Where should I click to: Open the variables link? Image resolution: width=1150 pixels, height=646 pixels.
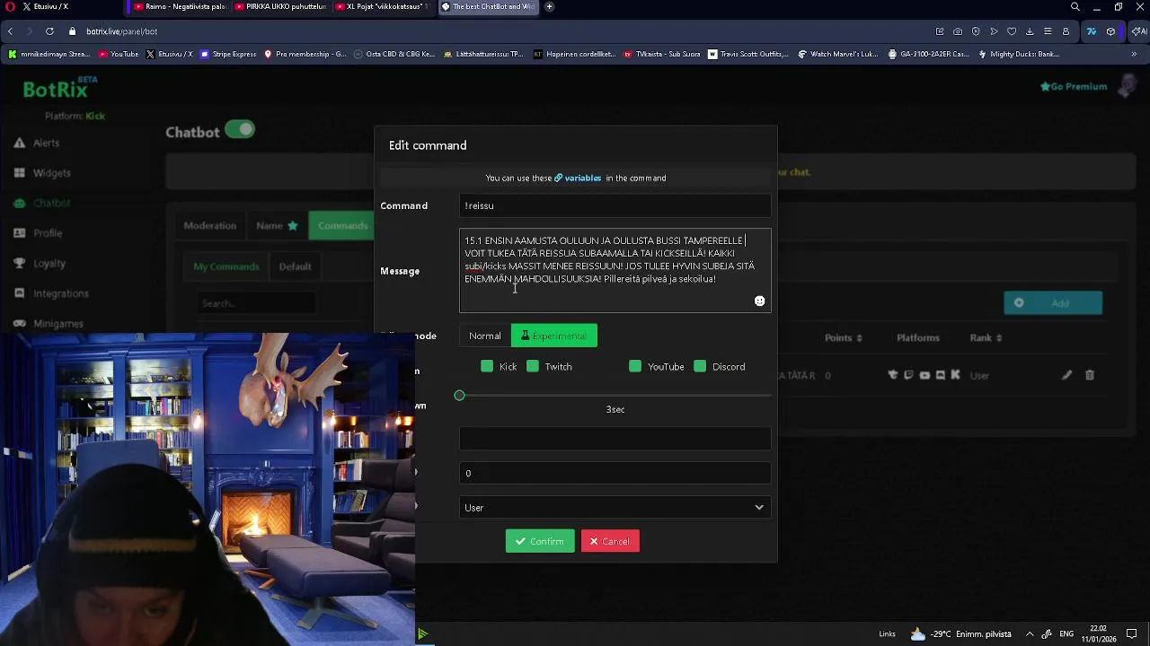click(x=578, y=178)
